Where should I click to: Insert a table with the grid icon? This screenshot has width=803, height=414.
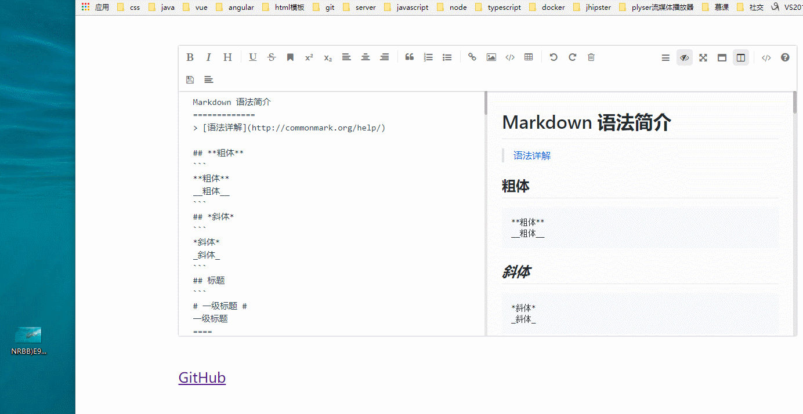point(529,57)
